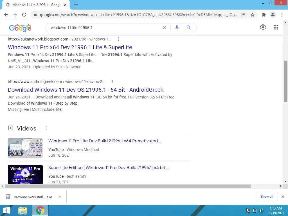
Task: Open options for androidgreek result
Action: [112, 82]
